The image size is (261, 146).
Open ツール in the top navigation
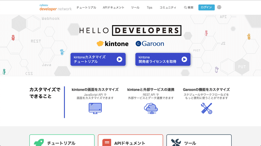tap(135, 8)
